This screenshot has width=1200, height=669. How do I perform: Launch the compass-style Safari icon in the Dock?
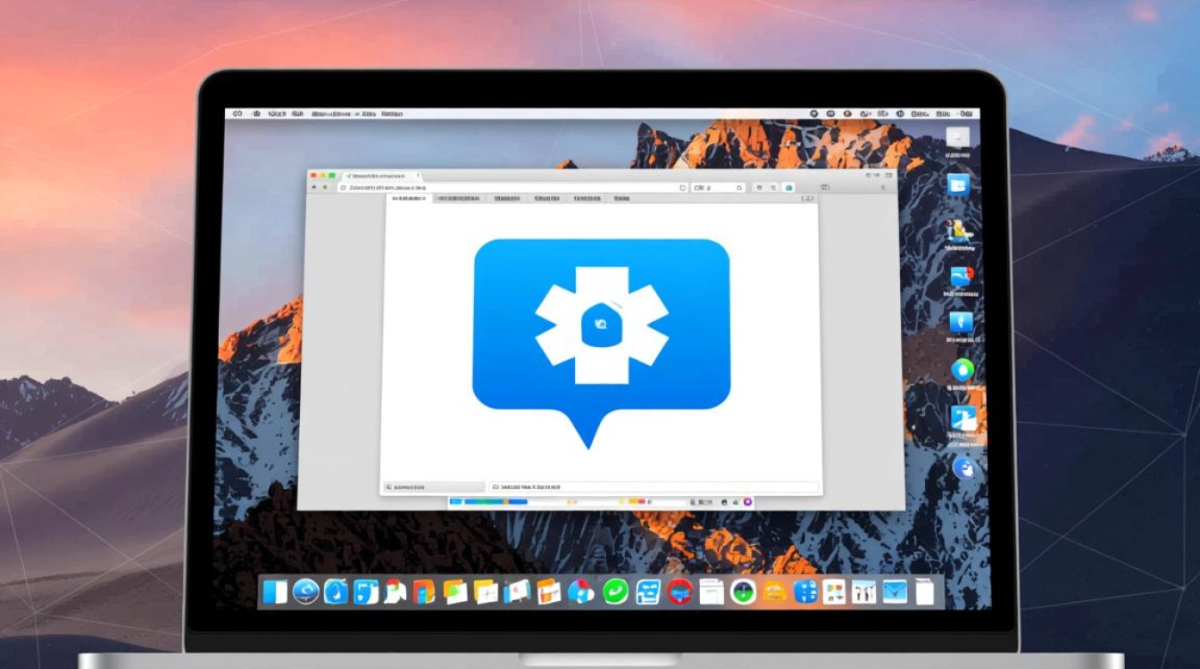(306, 591)
